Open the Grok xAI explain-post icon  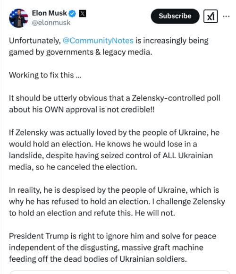pyautogui.click(x=211, y=16)
